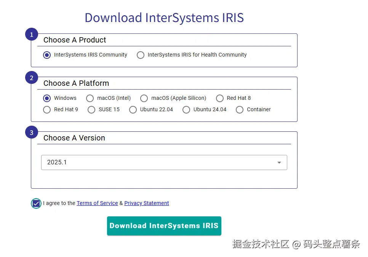Choose InterSystems IRIS for Health Community
The height and width of the screenshot is (257, 368).
[141, 55]
